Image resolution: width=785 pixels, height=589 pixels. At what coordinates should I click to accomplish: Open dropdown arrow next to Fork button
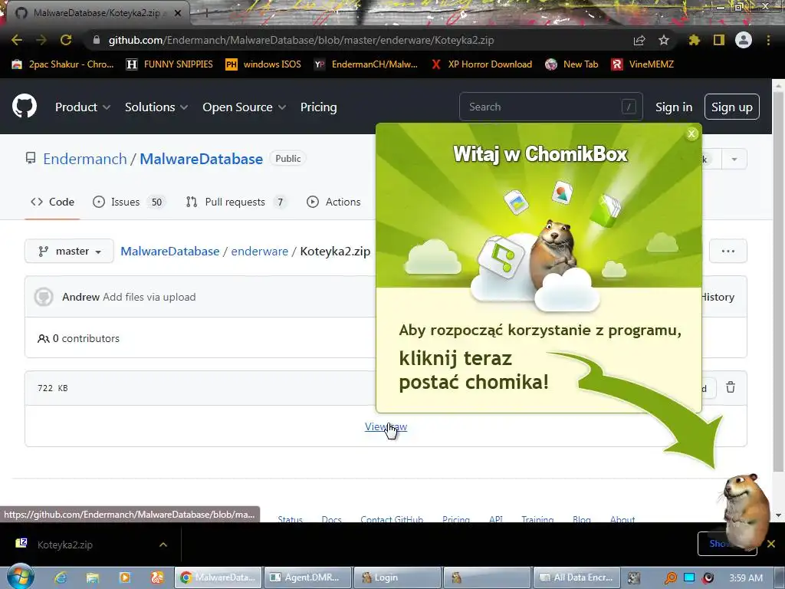(734, 160)
